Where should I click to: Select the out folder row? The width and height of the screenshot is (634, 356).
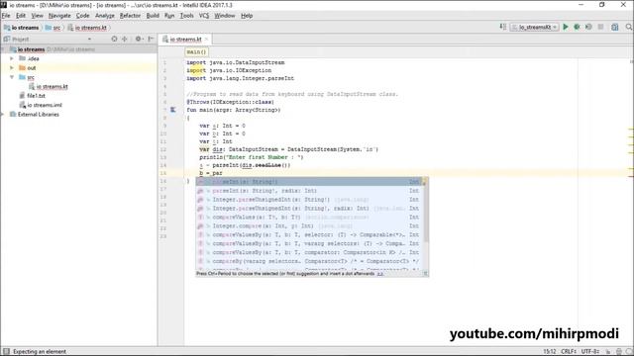click(78, 68)
